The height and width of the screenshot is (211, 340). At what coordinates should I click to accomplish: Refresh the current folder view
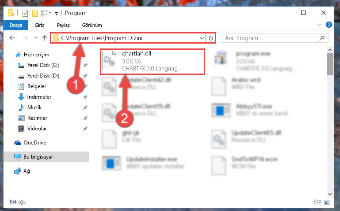[210, 38]
